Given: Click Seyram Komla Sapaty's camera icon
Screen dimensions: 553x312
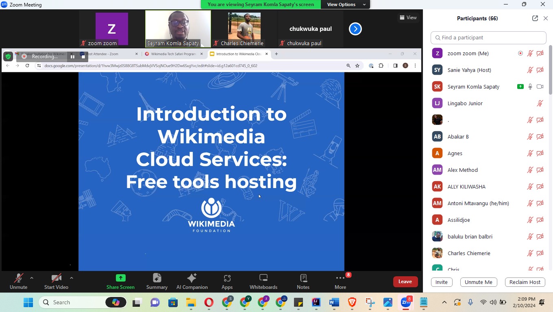Looking at the screenshot, I should (x=540, y=87).
